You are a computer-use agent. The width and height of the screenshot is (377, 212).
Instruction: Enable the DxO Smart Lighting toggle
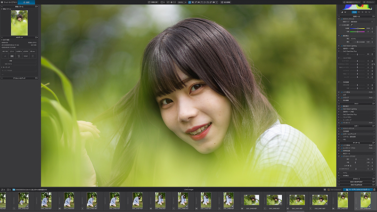(x=342, y=46)
